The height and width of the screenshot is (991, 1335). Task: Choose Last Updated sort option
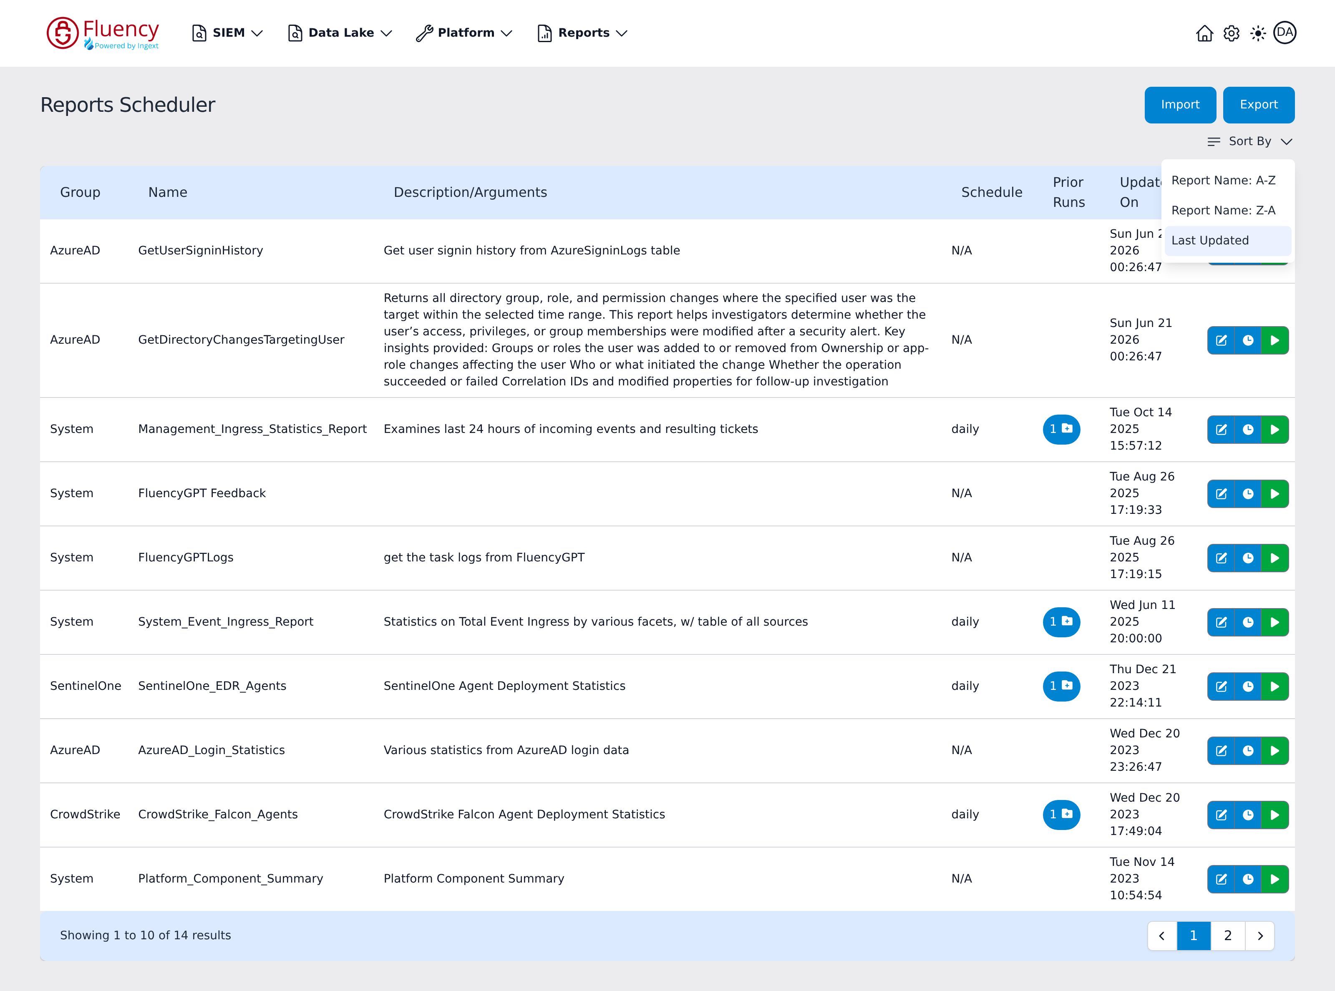pos(1228,241)
